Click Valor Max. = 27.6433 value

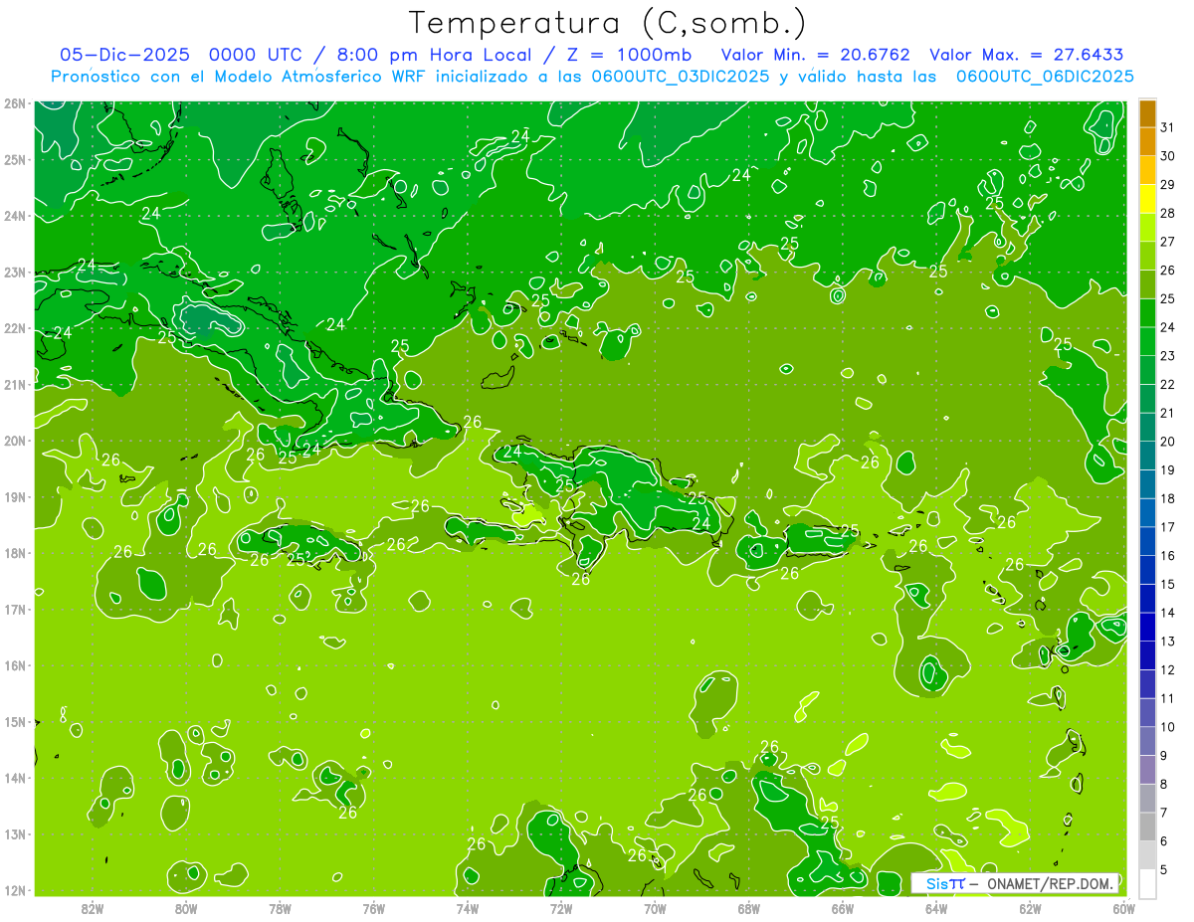click(x=1027, y=55)
